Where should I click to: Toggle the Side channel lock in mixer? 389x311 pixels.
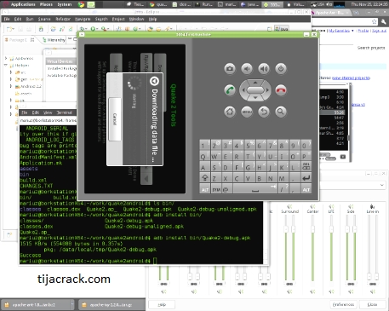pos(351,284)
